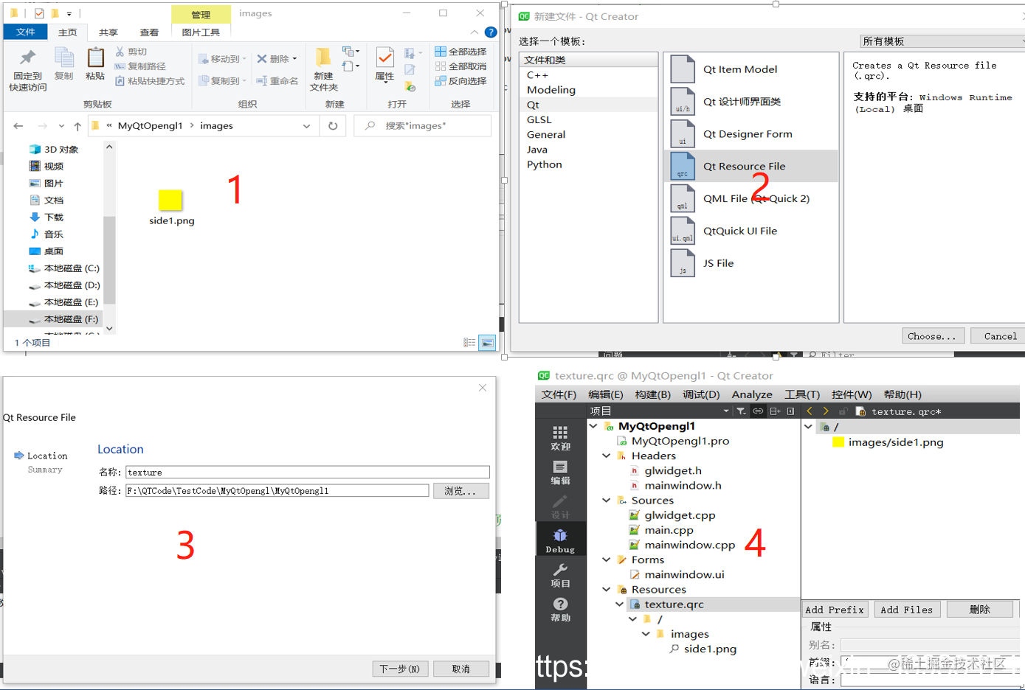
Task: Click the 新建文件夹 new folder icon
Action: click(x=323, y=69)
